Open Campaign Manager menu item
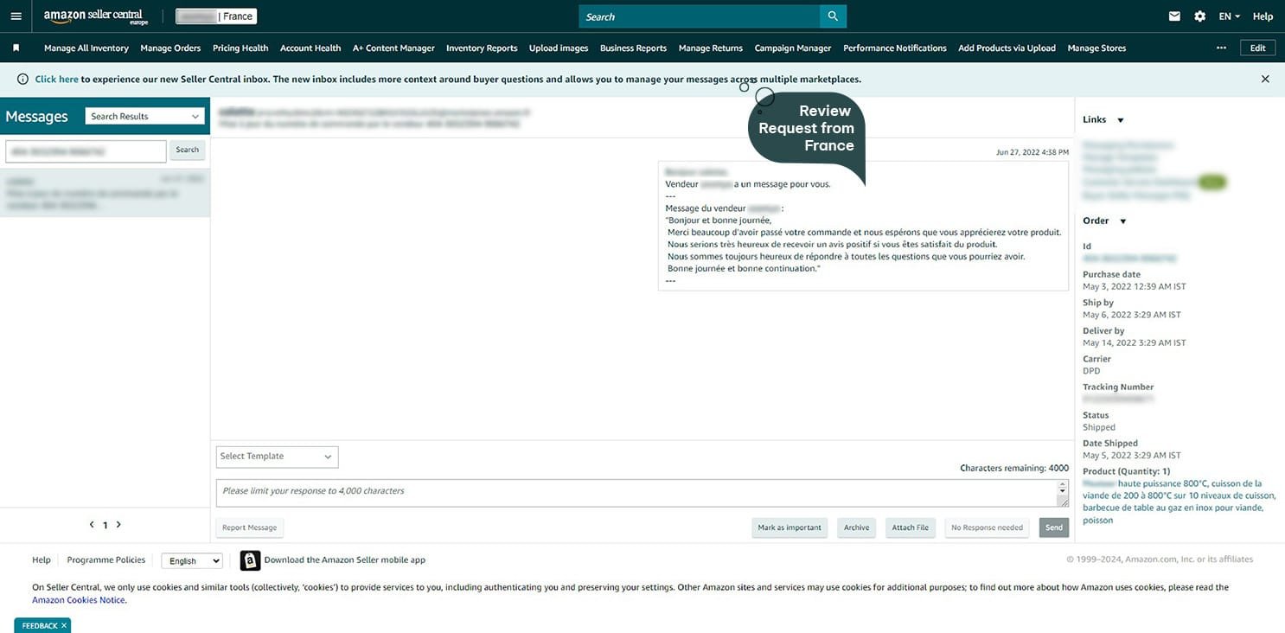Viewport: 1285px width, 633px height. coord(792,48)
